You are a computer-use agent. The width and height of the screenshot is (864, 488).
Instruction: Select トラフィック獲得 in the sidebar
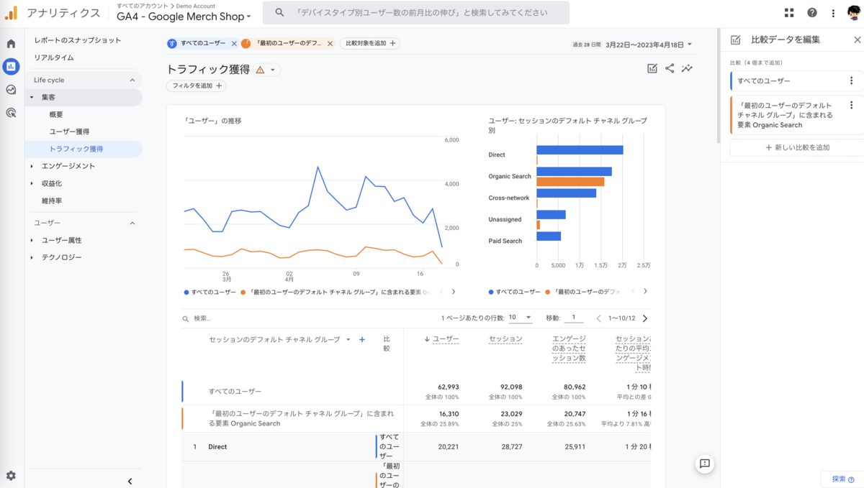(77, 148)
